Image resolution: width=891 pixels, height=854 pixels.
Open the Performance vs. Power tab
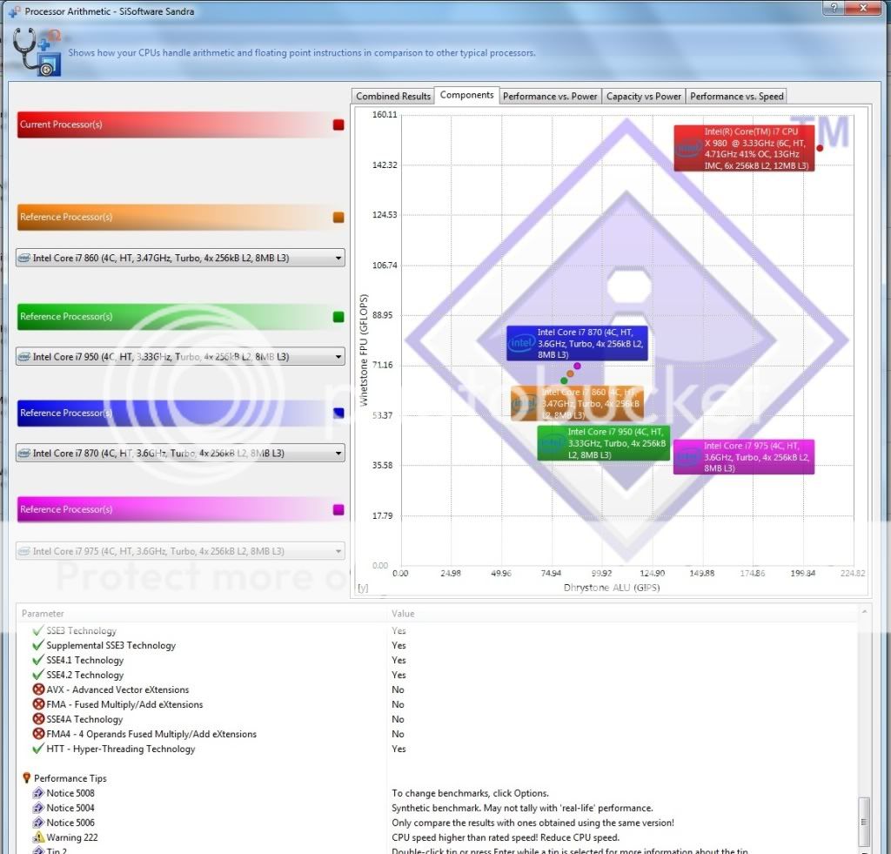[x=550, y=97]
